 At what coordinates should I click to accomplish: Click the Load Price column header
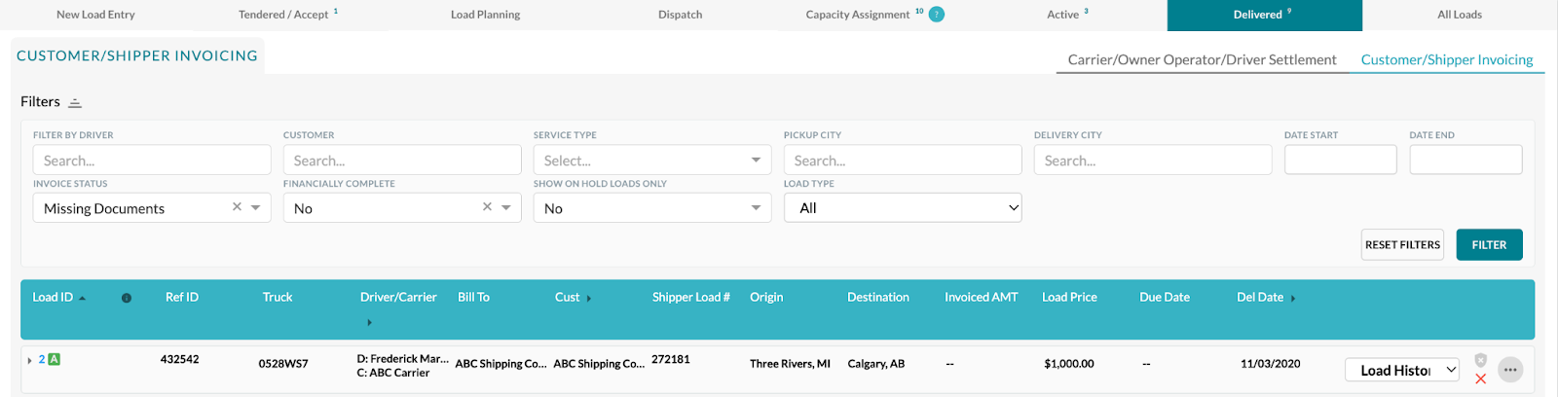coord(1069,297)
